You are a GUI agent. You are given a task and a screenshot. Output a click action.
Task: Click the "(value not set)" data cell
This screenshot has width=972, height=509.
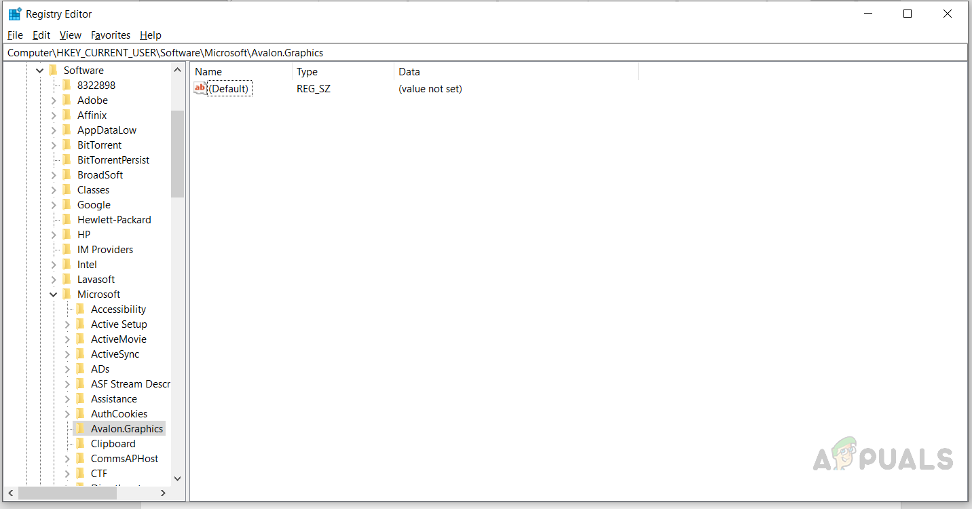430,89
